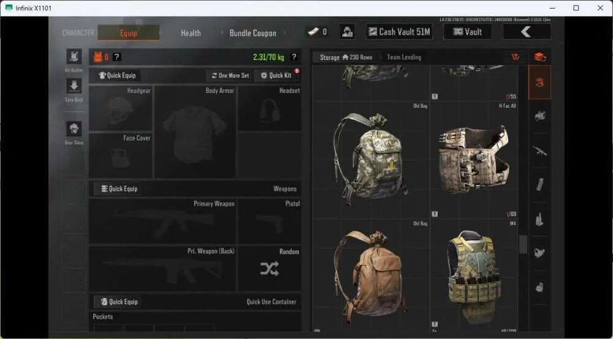This screenshot has width=613, height=339.
Task: Select the Face Cover equipment slot
Action: tap(121, 155)
